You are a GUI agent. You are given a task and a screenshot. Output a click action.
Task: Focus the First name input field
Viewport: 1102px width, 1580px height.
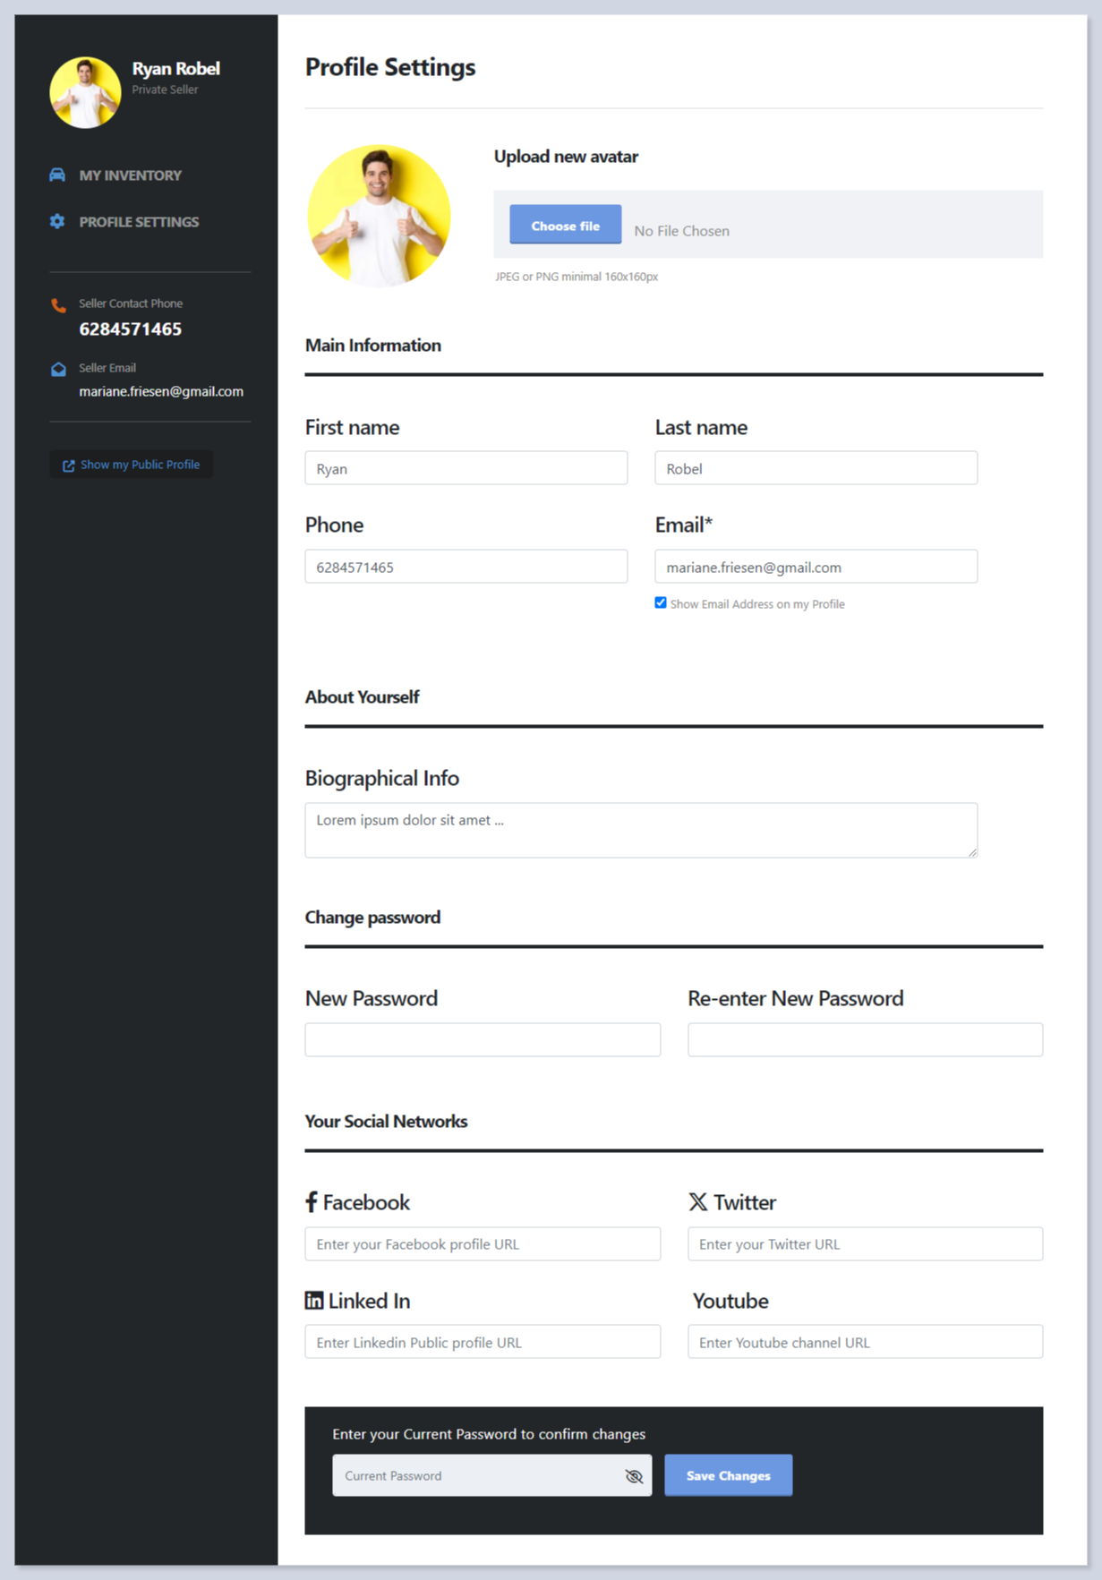466,468
